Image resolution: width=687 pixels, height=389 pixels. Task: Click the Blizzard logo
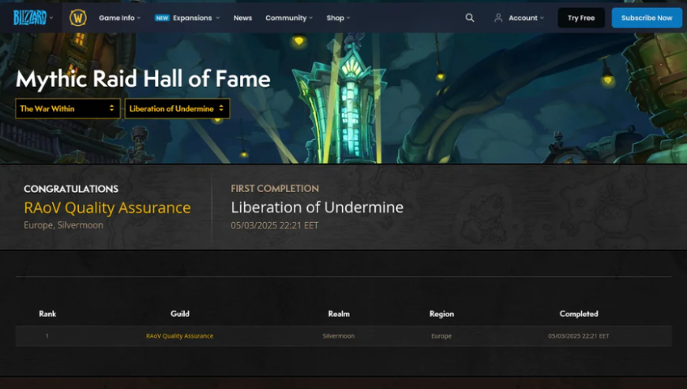(x=30, y=17)
